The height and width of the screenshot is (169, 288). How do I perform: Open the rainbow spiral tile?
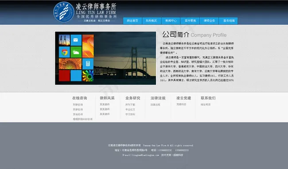(88, 76)
